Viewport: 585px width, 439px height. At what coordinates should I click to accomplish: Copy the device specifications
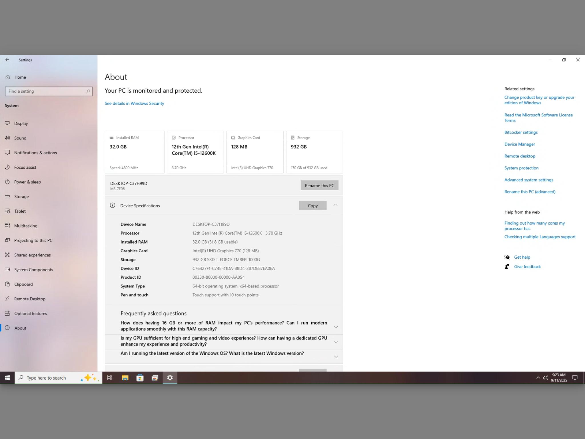click(x=313, y=205)
